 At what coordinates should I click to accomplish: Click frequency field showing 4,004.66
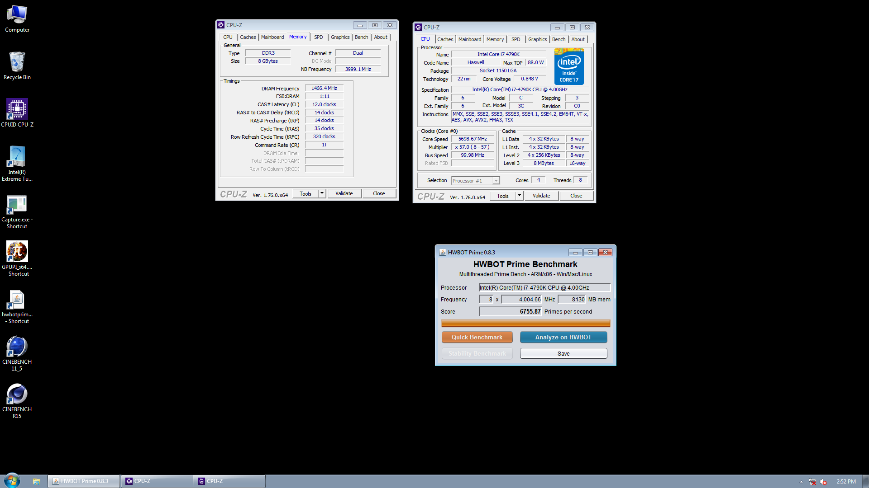click(522, 299)
